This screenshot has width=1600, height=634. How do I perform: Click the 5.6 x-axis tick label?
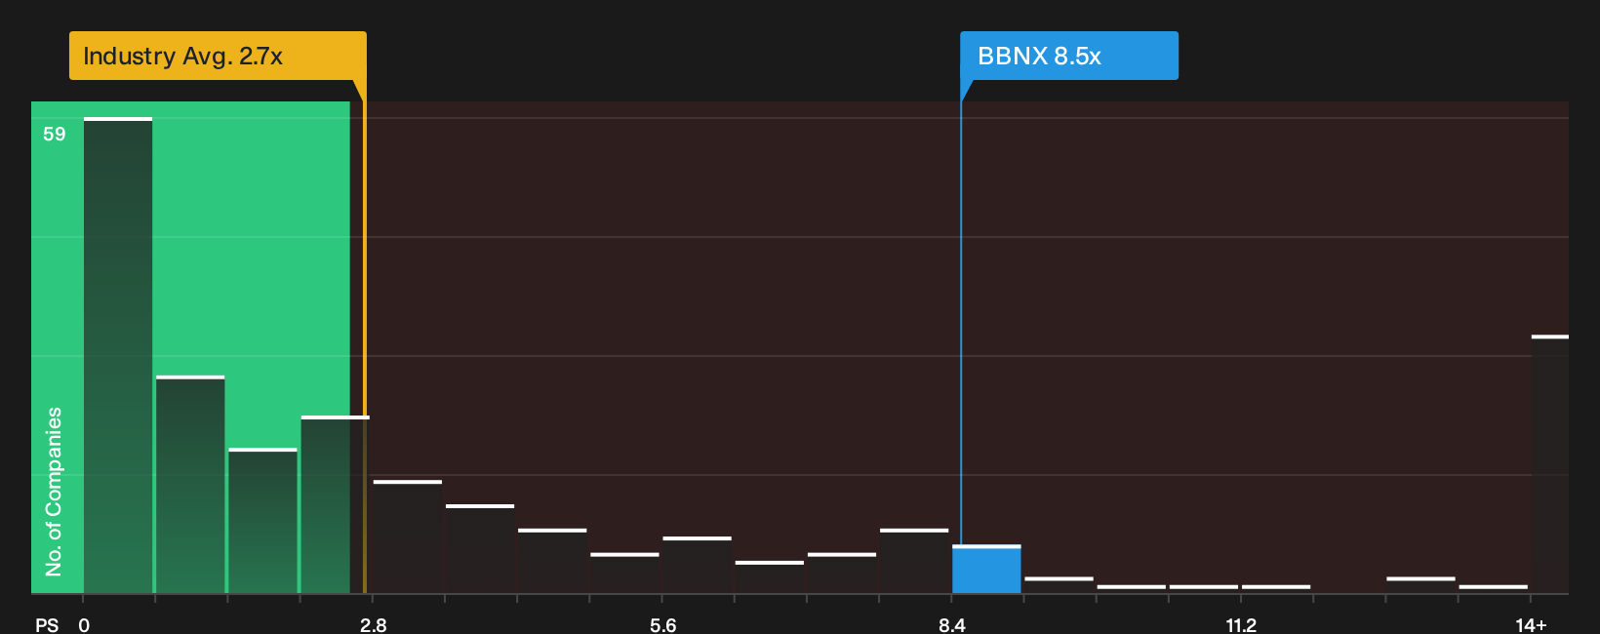662,625
